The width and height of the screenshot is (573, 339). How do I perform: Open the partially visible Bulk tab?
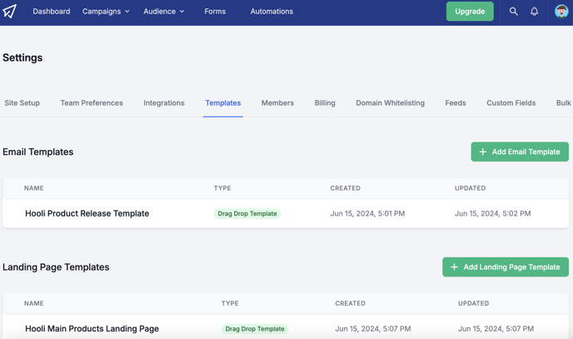[x=564, y=103]
